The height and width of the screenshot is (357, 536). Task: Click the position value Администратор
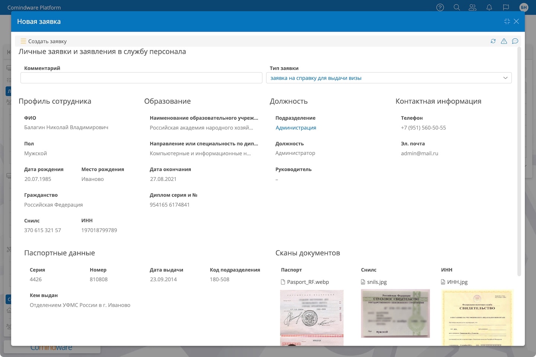point(295,153)
